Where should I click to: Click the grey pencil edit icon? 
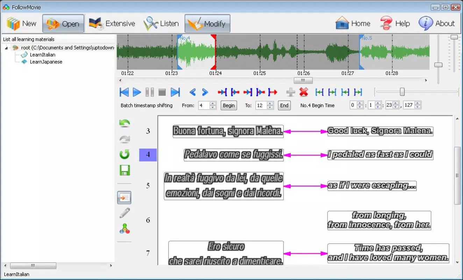point(124,213)
